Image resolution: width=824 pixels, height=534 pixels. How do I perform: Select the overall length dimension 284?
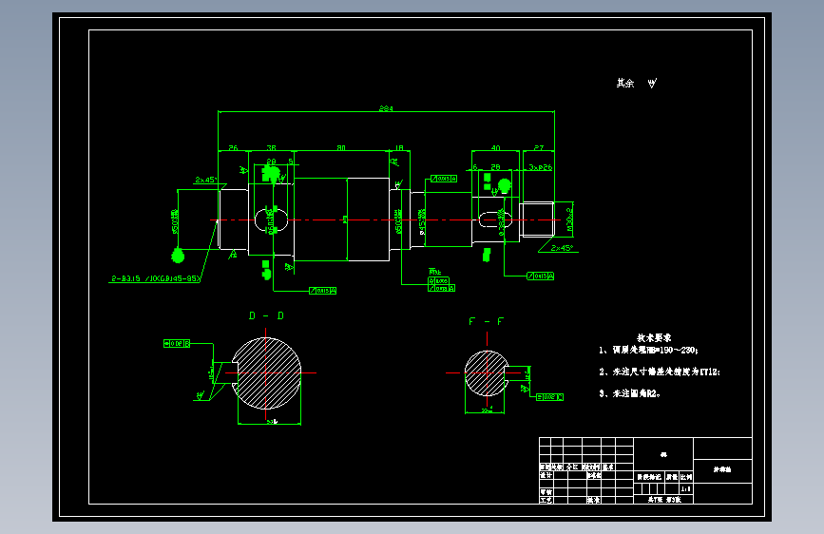pos(386,108)
